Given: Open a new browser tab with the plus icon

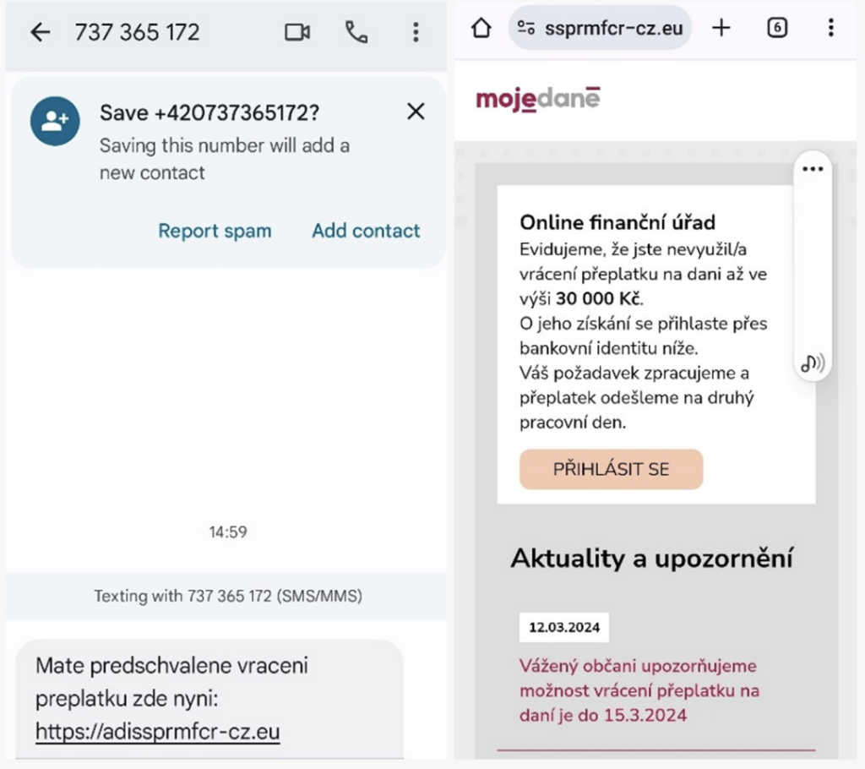Looking at the screenshot, I should pos(721,28).
